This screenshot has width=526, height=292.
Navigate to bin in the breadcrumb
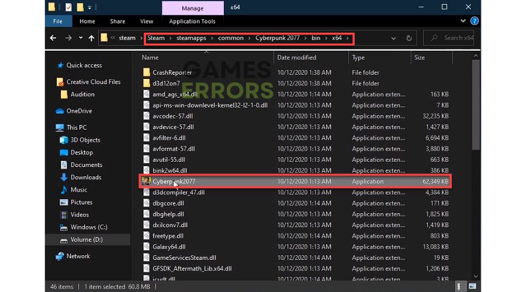point(316,38)
